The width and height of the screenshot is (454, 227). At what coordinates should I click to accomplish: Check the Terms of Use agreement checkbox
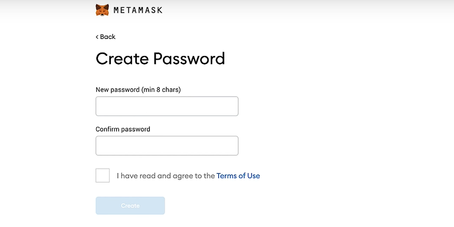[x=103, y=176]
